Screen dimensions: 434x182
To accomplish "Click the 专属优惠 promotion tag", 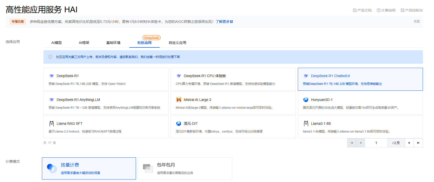I will point(18,22).
